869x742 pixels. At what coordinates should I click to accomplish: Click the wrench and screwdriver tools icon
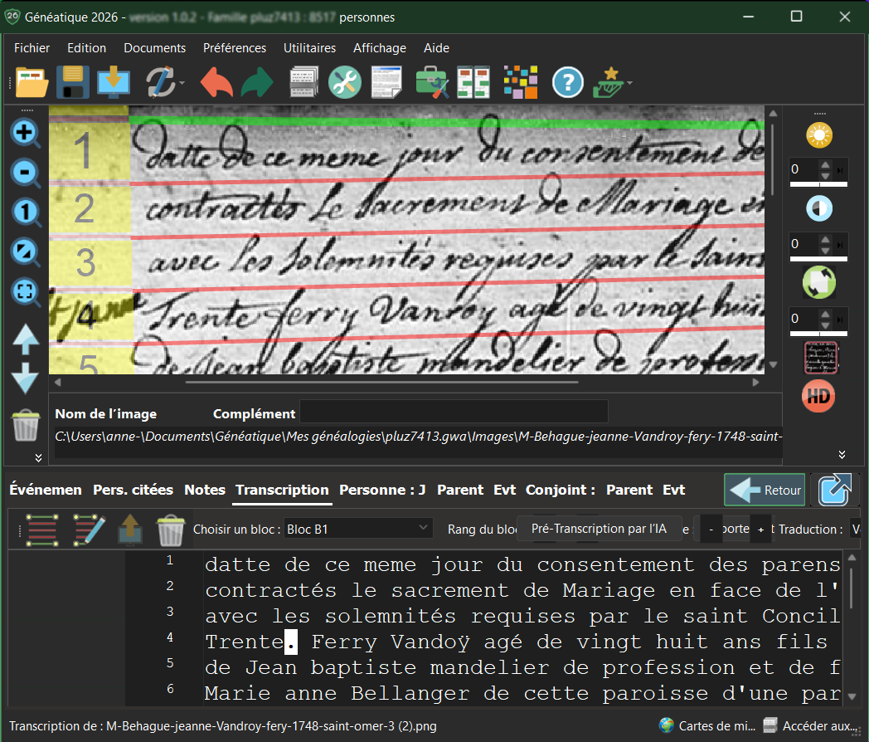coord(344,82)
